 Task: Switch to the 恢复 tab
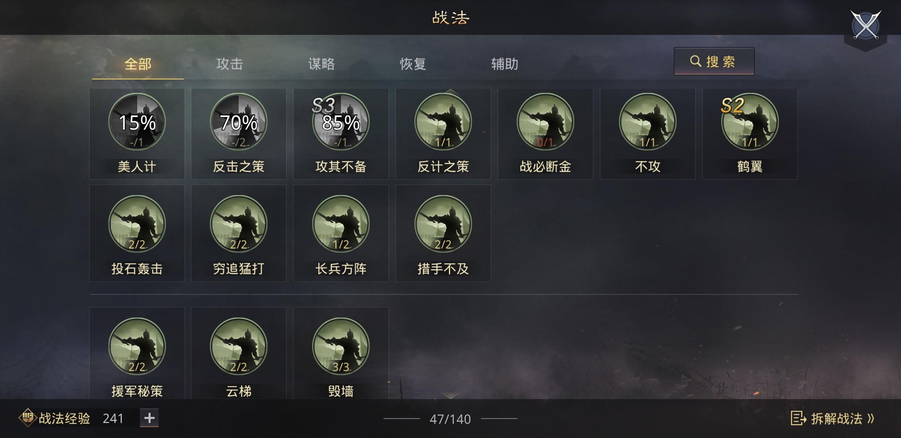pos(413,64)
